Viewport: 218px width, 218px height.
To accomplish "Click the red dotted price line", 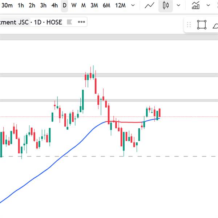I will [188, 117].
